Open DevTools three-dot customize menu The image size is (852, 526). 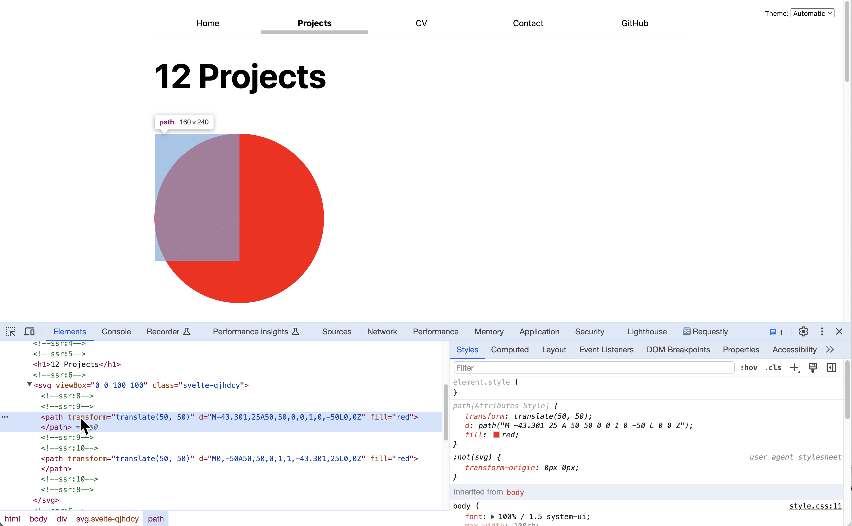822,331
